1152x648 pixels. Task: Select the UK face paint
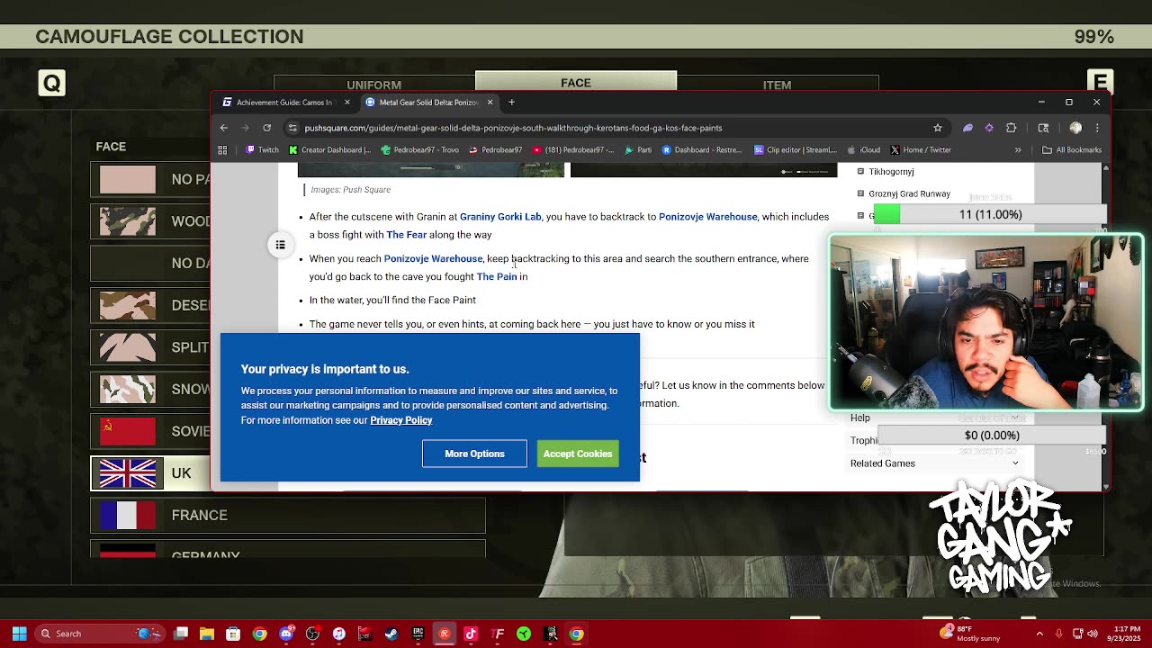(149, 473)
